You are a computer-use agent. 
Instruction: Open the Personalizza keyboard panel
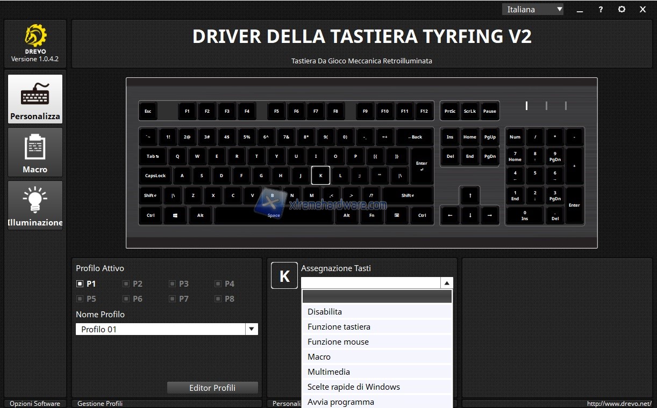click(x=35, y=99)
